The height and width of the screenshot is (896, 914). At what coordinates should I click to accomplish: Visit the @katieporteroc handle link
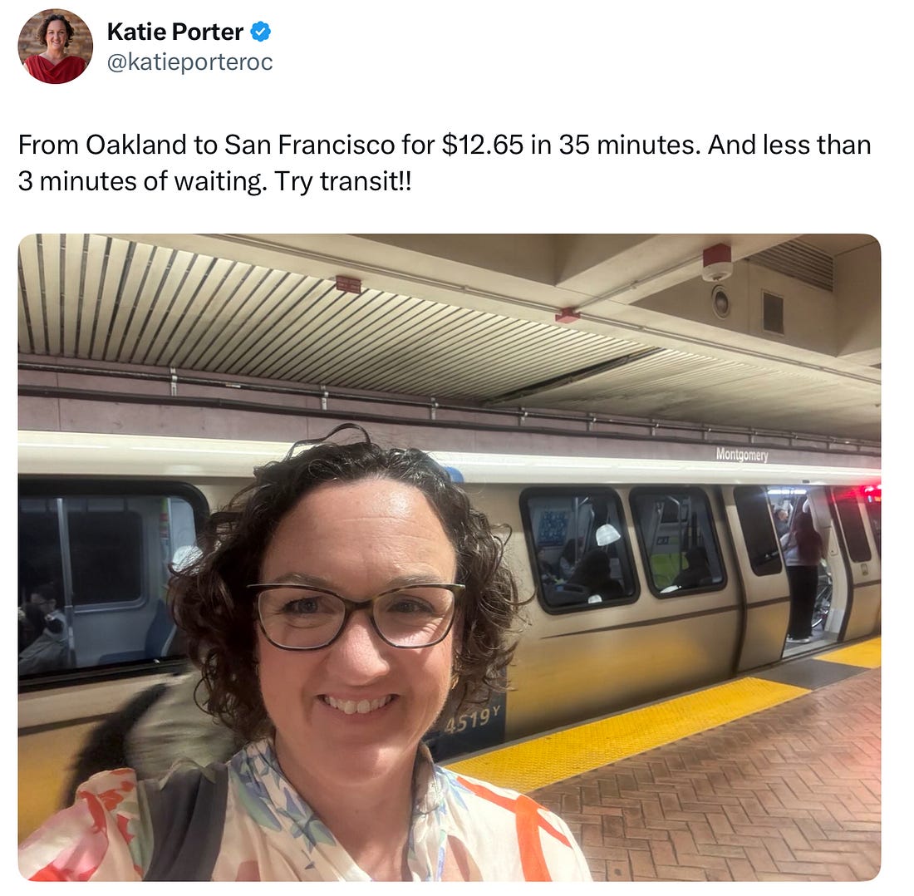pyautogui.click(x=190, y=62)
